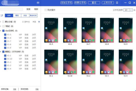Viewport: 136px width, 91px height.
Task: Select the V1-6 device name row
Action: click(9, 38)
